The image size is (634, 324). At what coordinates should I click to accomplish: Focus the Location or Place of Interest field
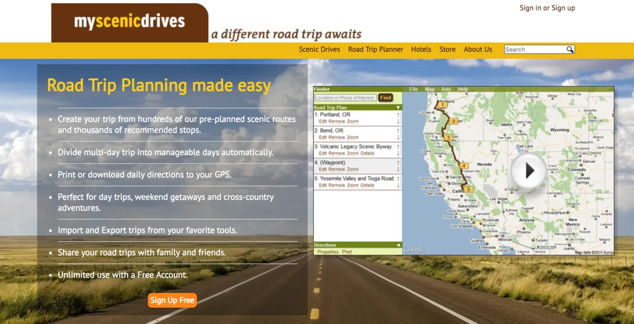click(345, 98)
